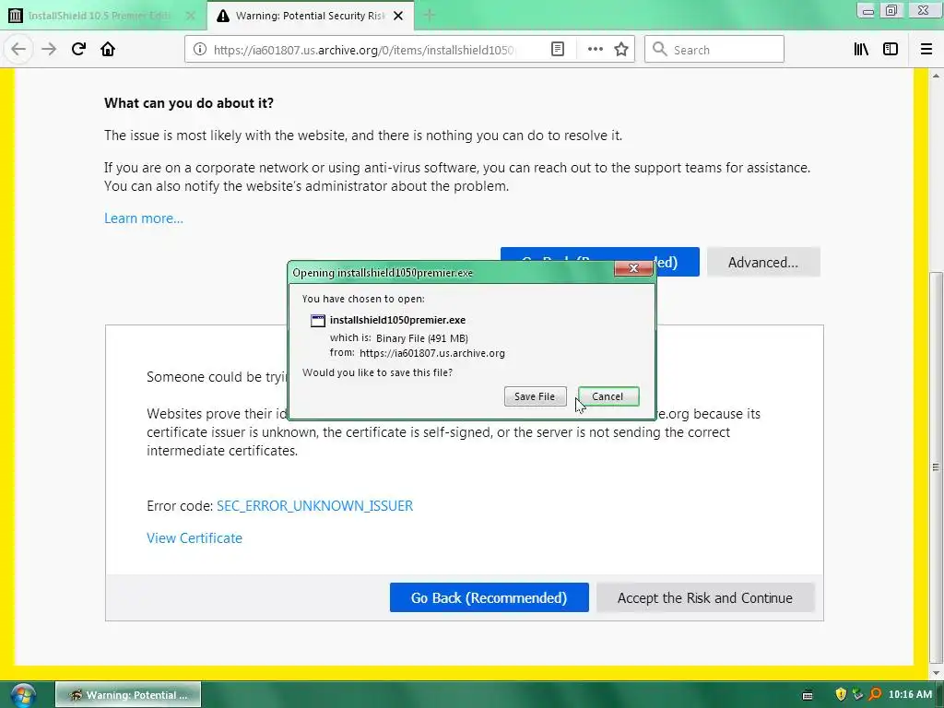Open the Windows Start orb

click(x=22, y=695)
